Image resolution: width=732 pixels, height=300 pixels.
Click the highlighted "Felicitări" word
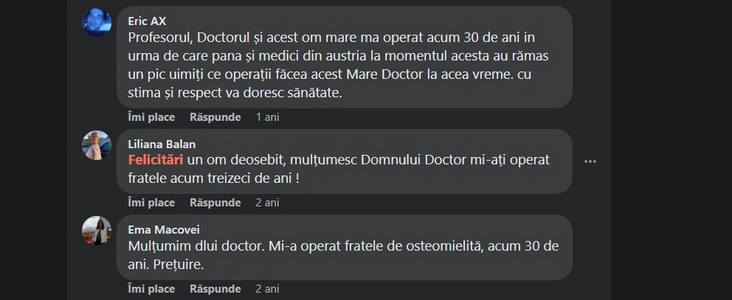(x=155, y=160)
